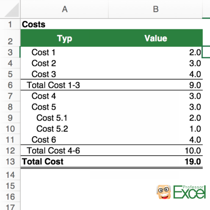Select row 13 header

[10, 161]
